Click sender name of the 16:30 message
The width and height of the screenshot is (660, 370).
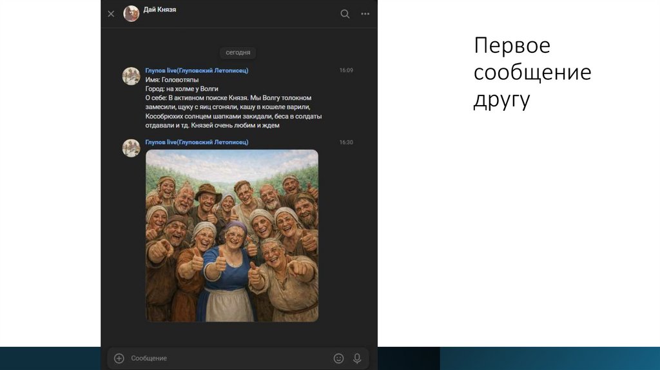coord(197,142)
